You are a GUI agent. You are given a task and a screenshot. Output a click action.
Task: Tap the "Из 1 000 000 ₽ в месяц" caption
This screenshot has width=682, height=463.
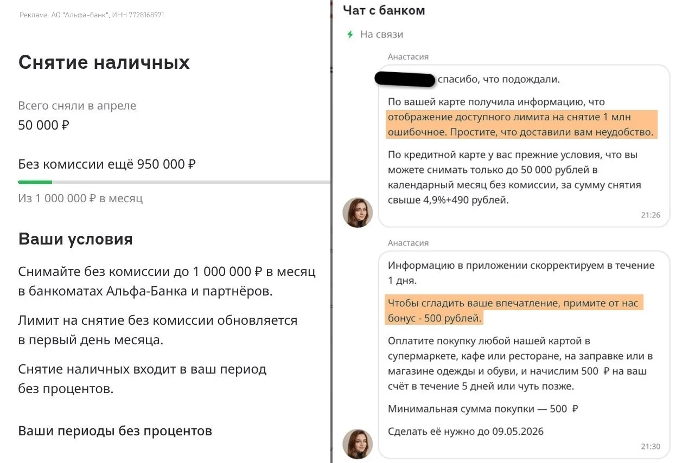click(x=80, y=198)
